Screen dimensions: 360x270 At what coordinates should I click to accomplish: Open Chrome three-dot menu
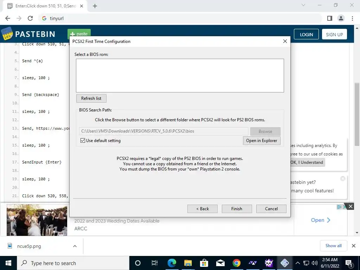(x=352, y=18)
